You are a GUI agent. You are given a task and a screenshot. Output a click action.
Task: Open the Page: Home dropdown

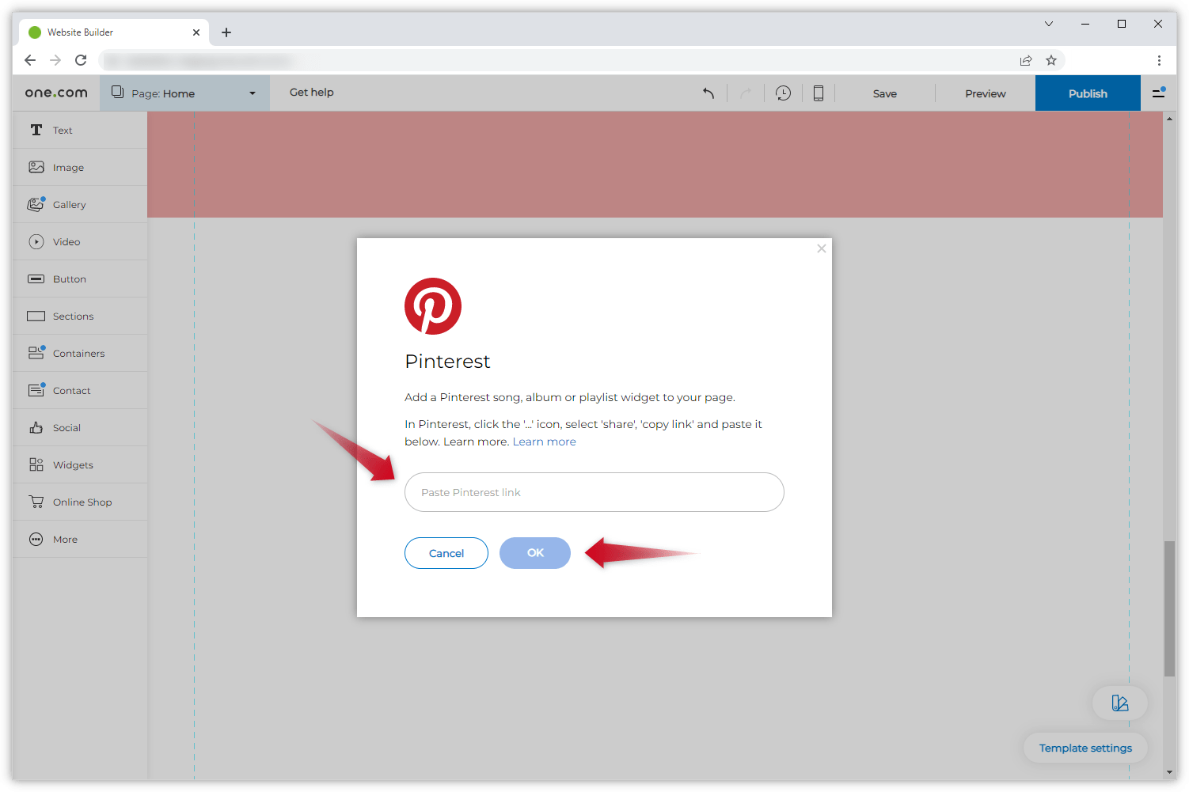(x=184, y=93)
